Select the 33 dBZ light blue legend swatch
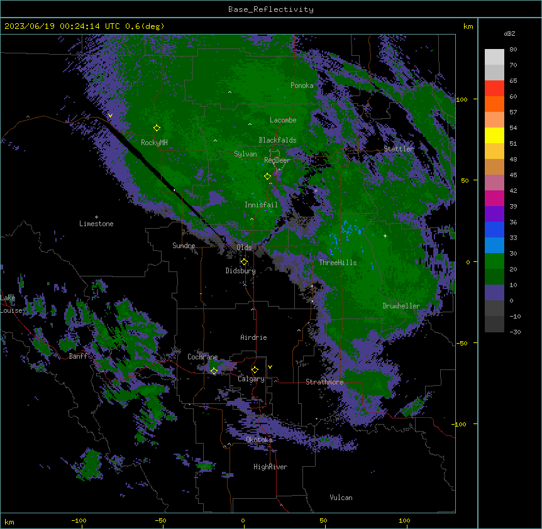Screen dimensions: 542x529 click(494, 246)
